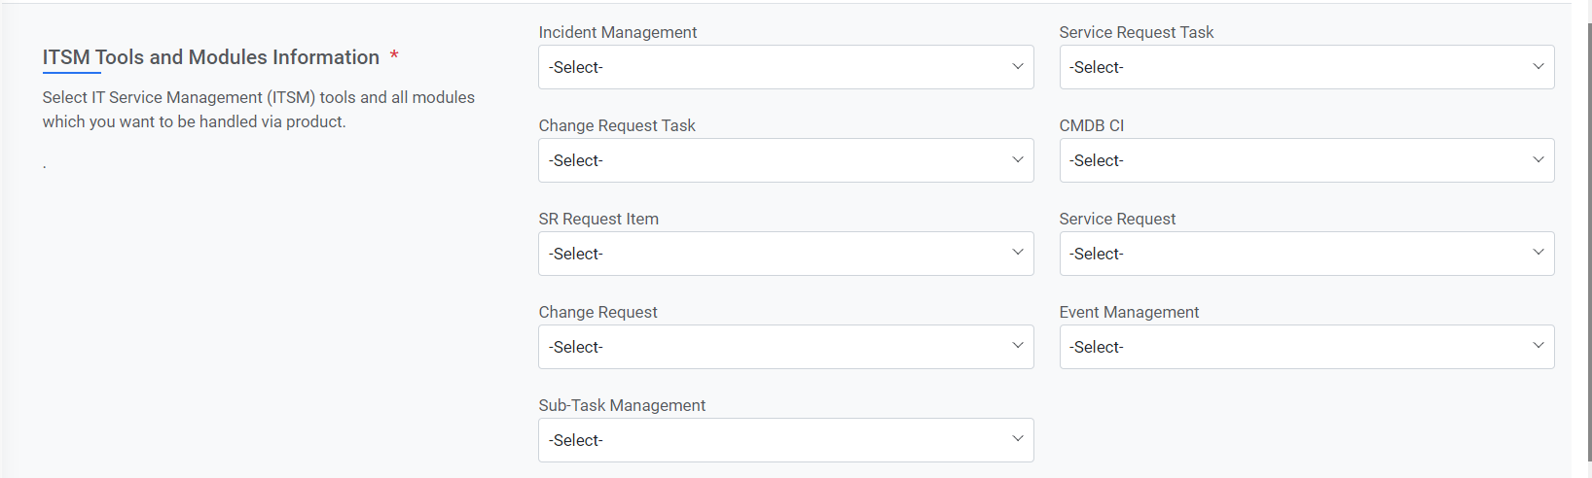1592x478 pixels.
Task: Click the Service Request Task chevron arrow
Action: coord(1538,67)
